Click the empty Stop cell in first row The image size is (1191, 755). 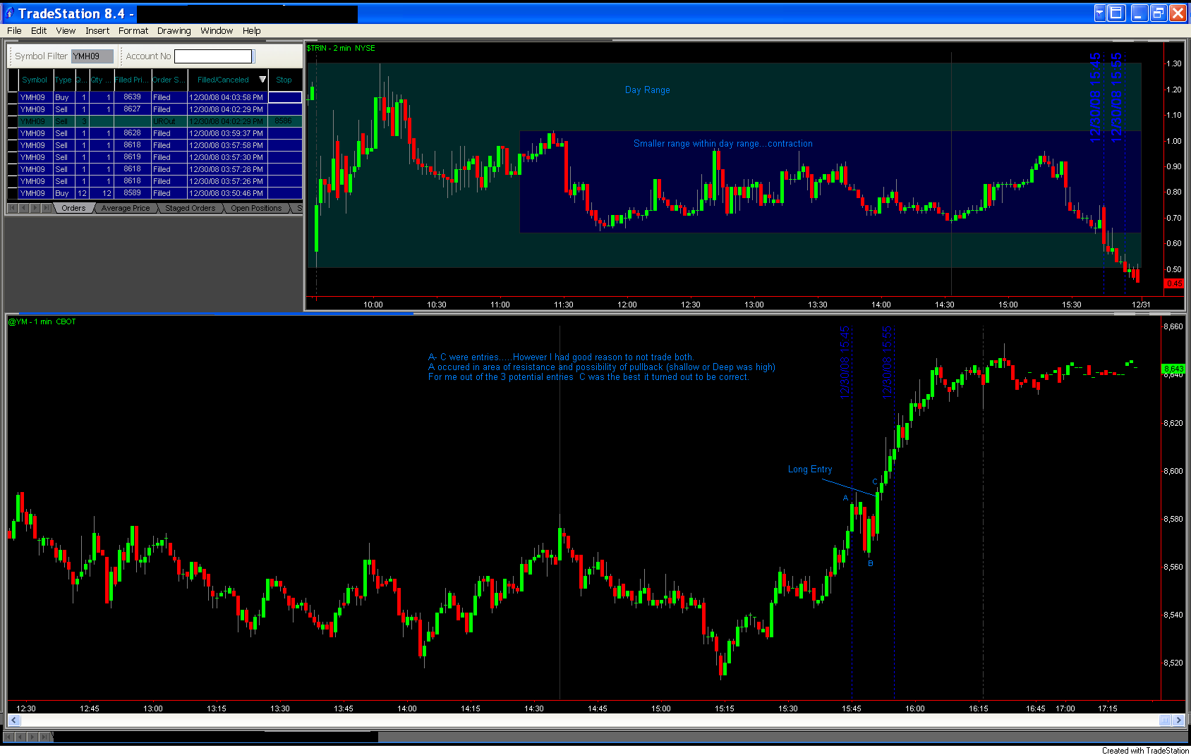click(x=285, y=97)
